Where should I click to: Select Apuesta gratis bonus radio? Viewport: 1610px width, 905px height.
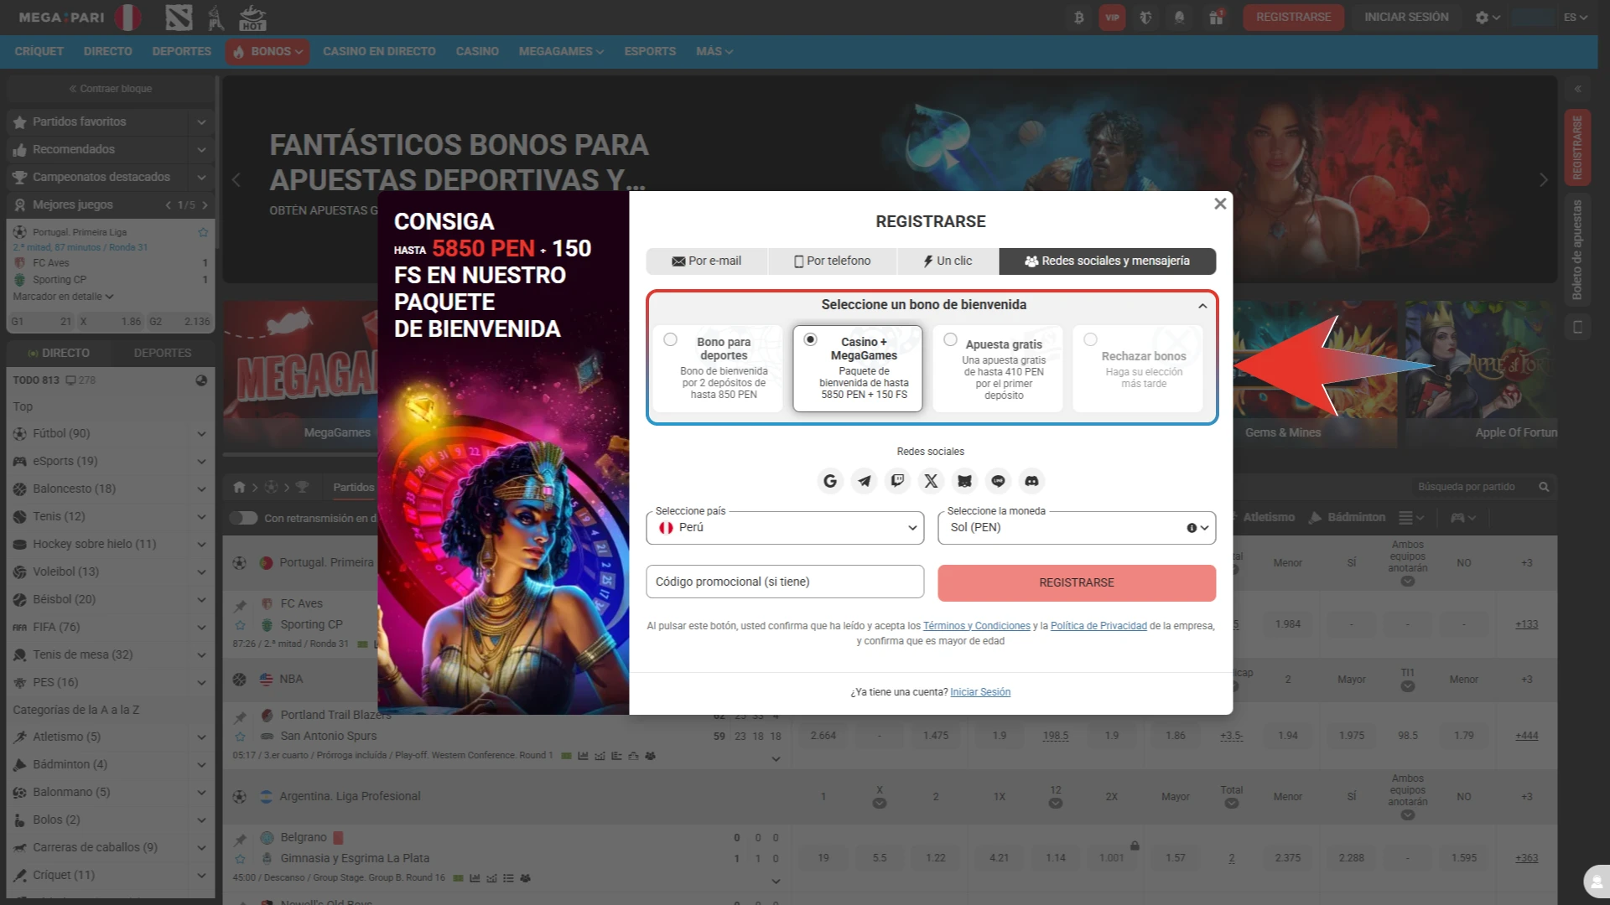tap(950, 339)
